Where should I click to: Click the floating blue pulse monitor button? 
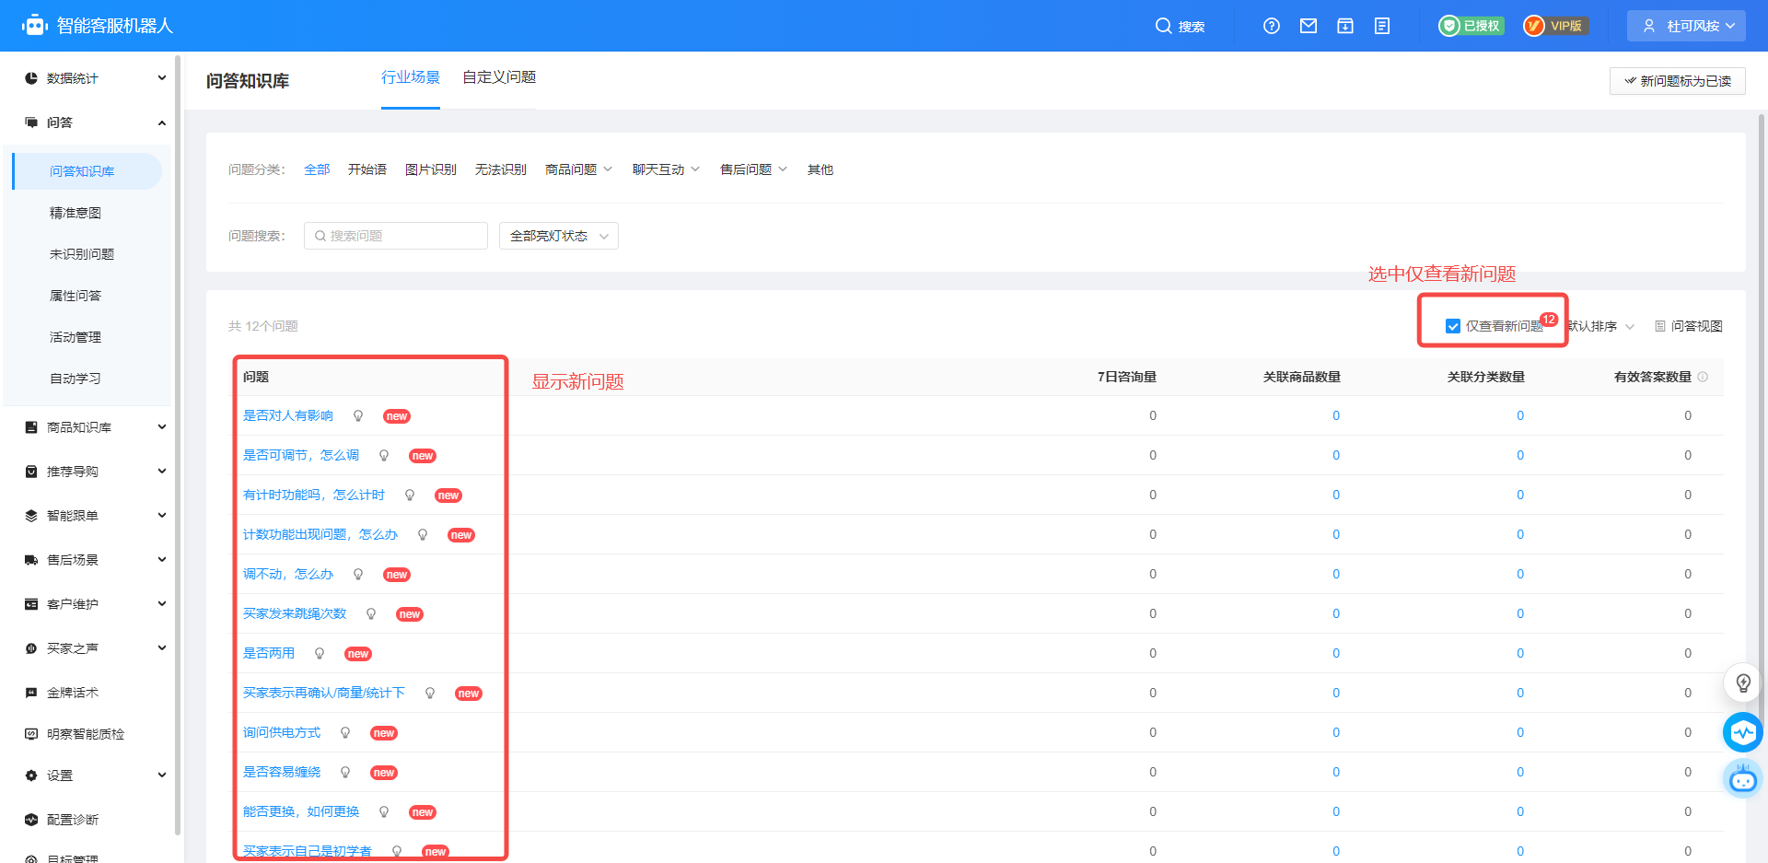pos(1742,732)
